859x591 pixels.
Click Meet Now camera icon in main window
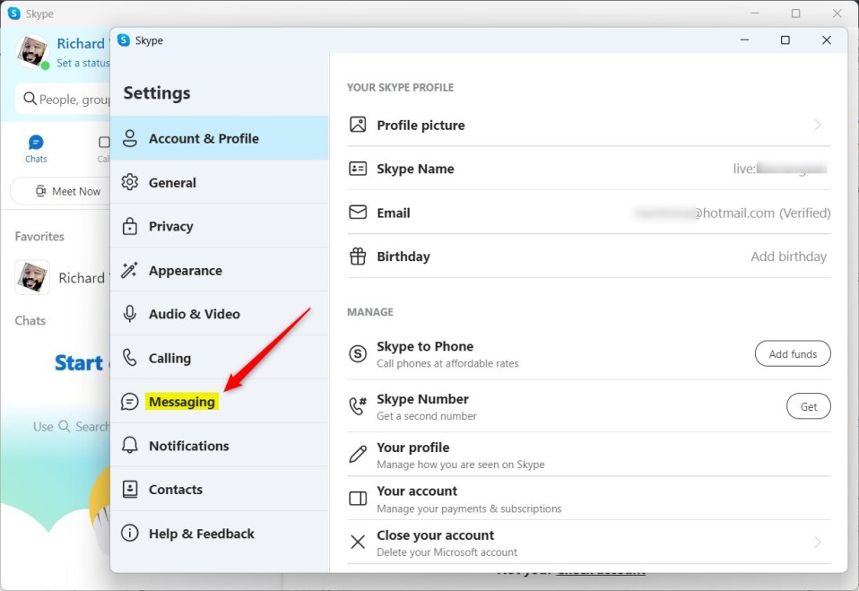pyautogui.click(x=40, y=191)
